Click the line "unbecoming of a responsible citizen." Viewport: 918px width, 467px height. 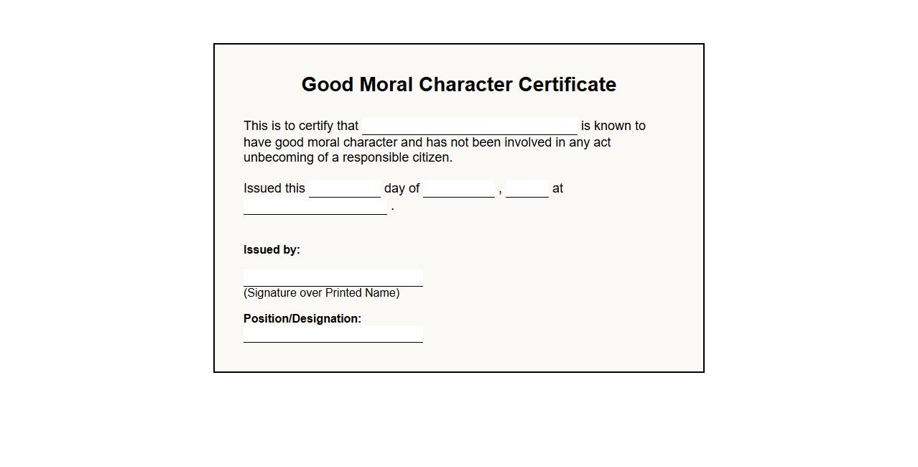pyautogui.click(x=348, y=157)
